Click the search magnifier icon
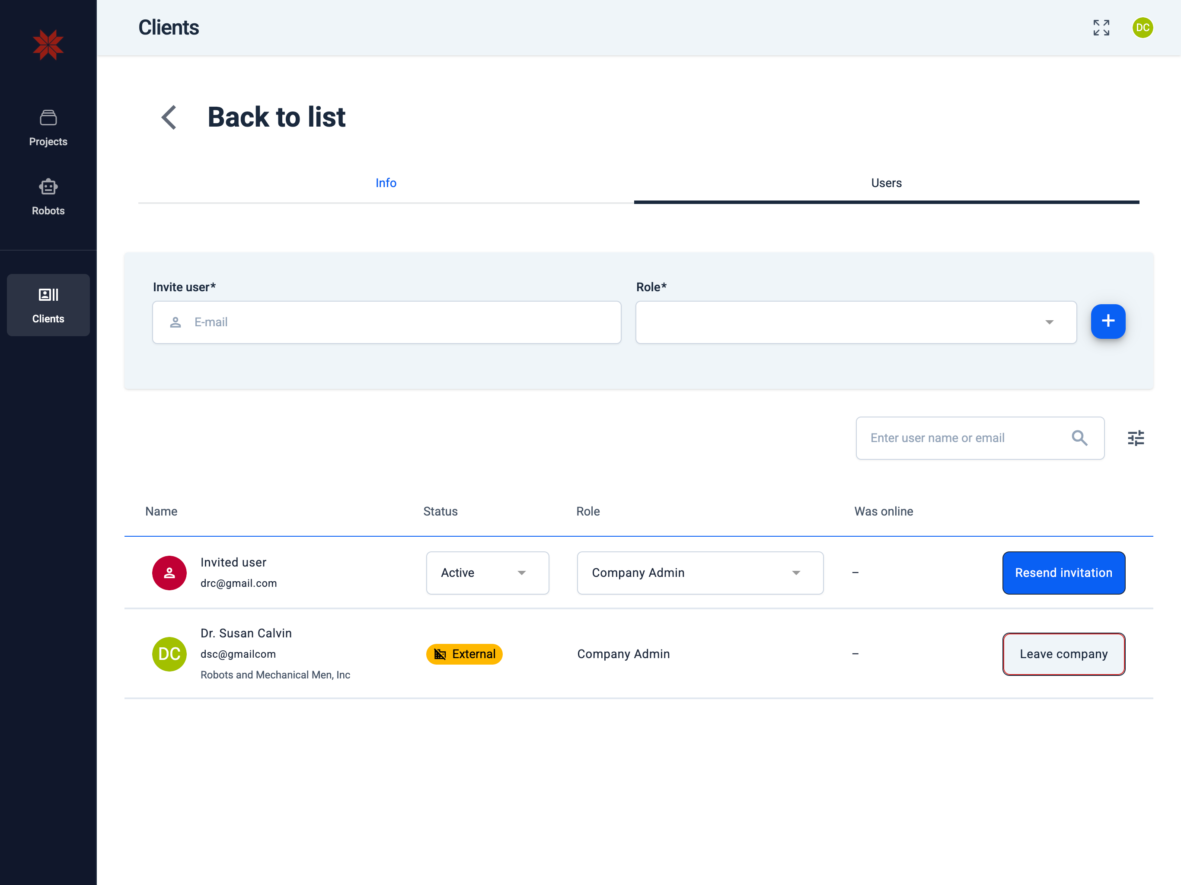1181x885 pixels. pyautogui.click(x=1079, y=438)
